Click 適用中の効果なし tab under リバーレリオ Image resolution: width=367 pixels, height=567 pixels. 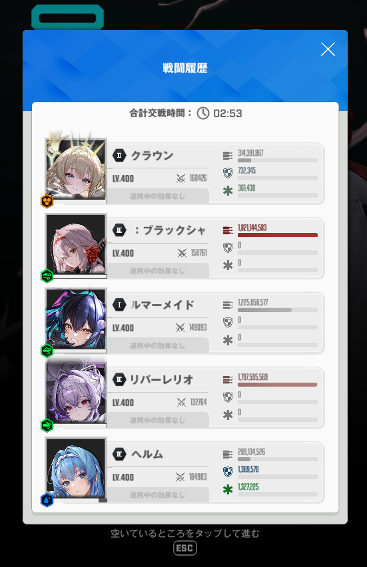point(158,420)
